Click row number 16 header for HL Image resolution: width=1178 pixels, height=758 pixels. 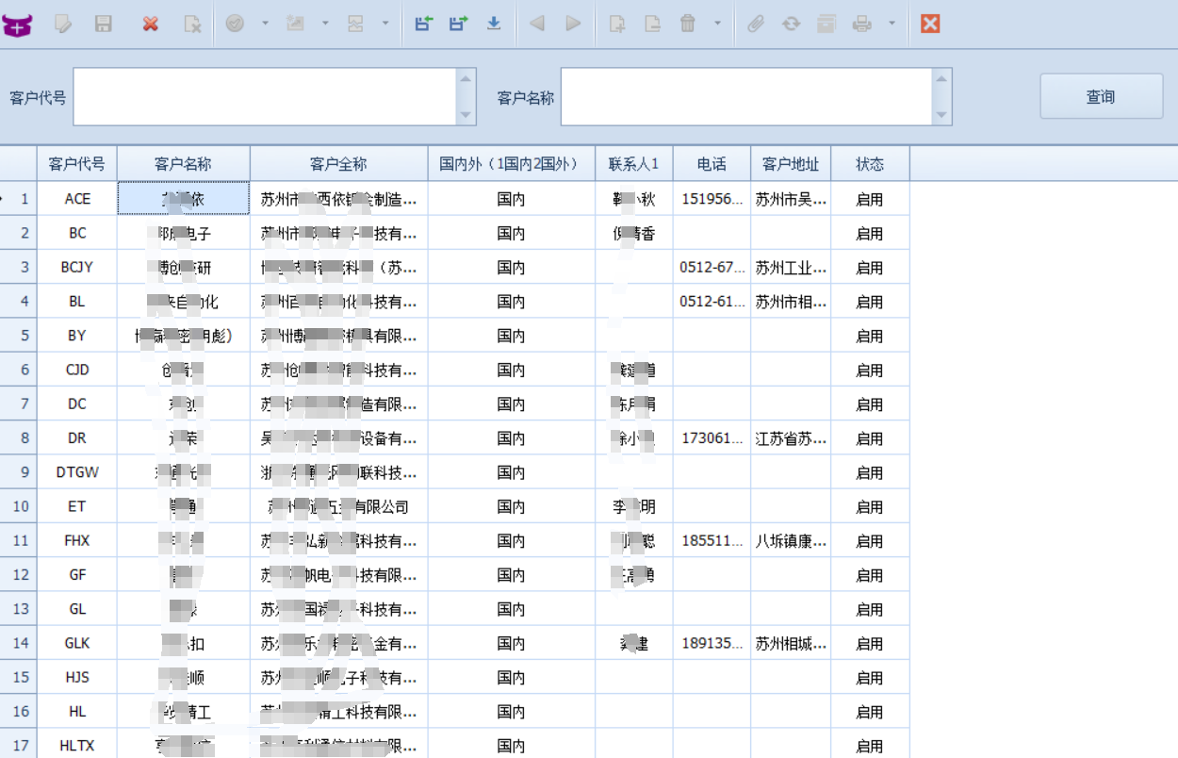point(19,712)
